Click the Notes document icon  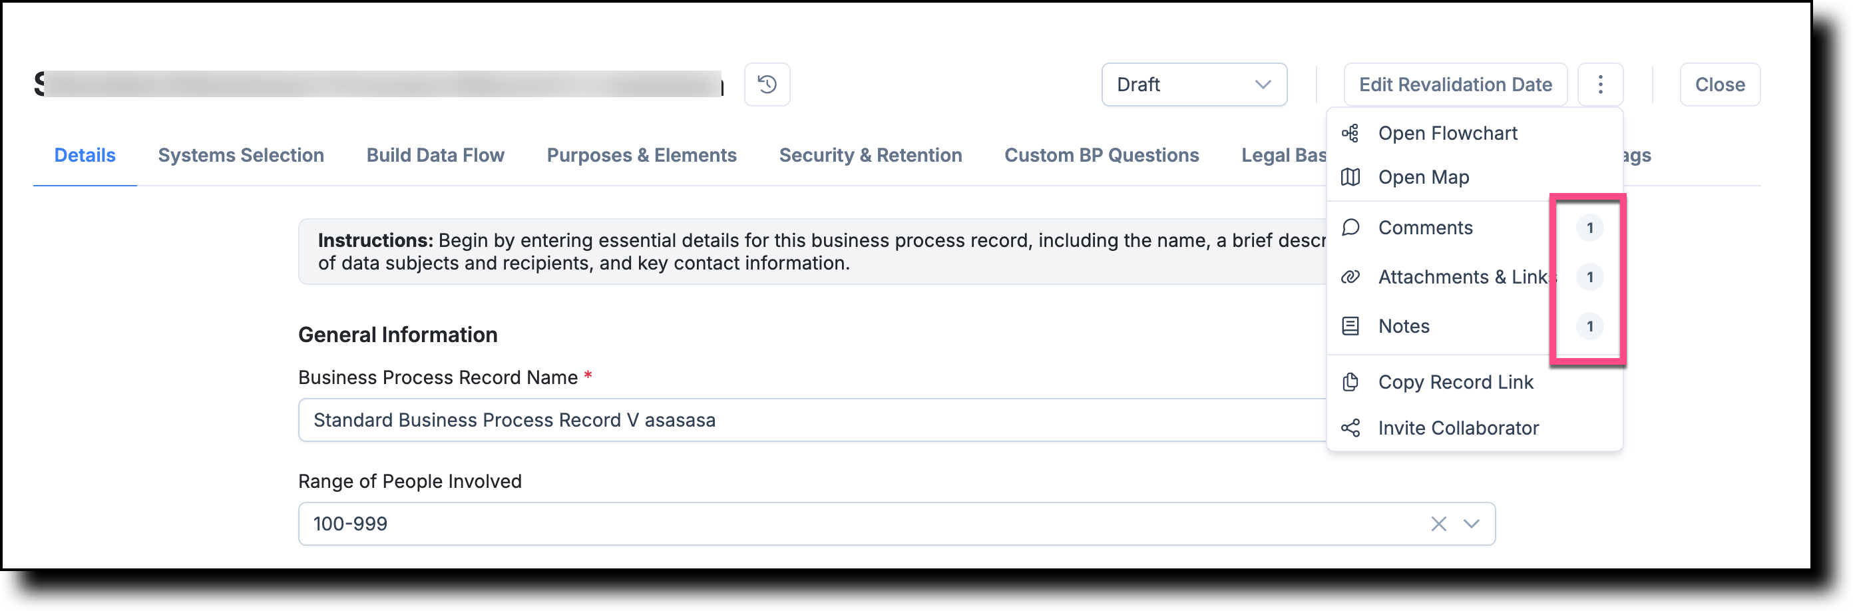click(x=1350, y=326)
